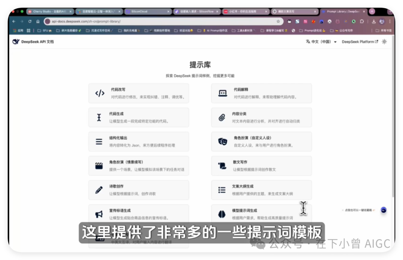Open the 碎片信息缓存 bookmarks folder
Viewport: 403px width, 260px height.
(69, 31)
